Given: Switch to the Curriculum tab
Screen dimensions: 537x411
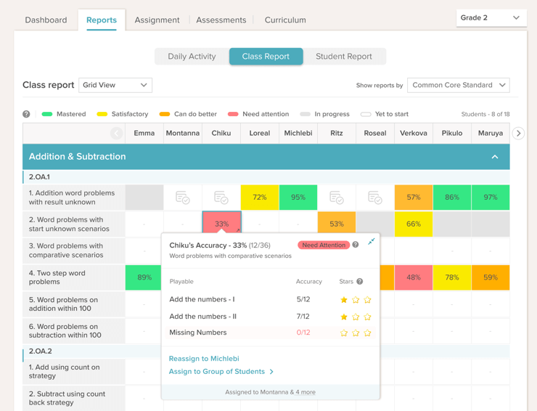Looking at the screenshot, I should click(x=285, y=20).
